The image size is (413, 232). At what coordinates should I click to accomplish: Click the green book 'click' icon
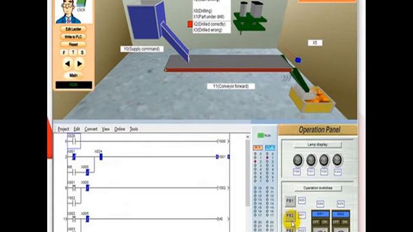(81, 6)
